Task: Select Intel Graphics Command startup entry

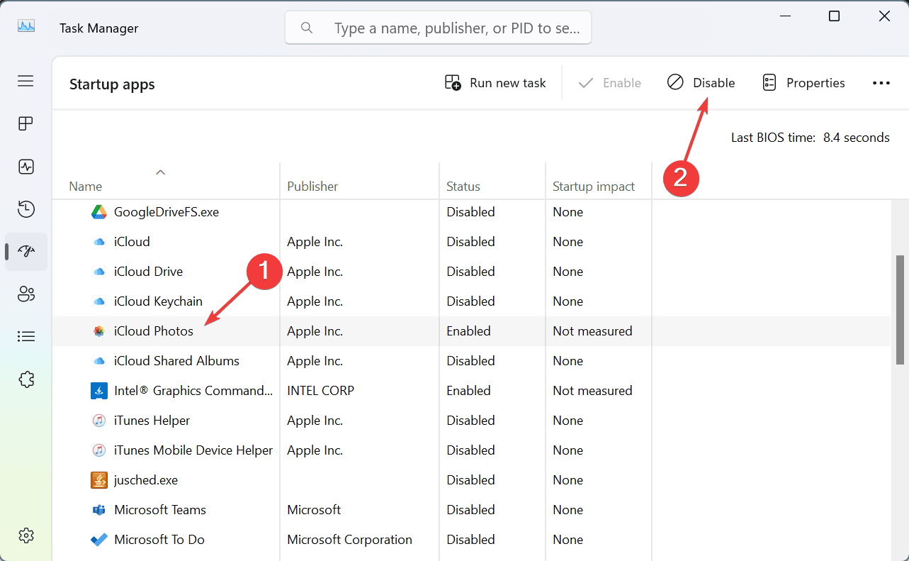Action: tap(193, 391)
